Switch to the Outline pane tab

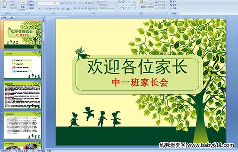pyautogui.click(x=12, y=17)
